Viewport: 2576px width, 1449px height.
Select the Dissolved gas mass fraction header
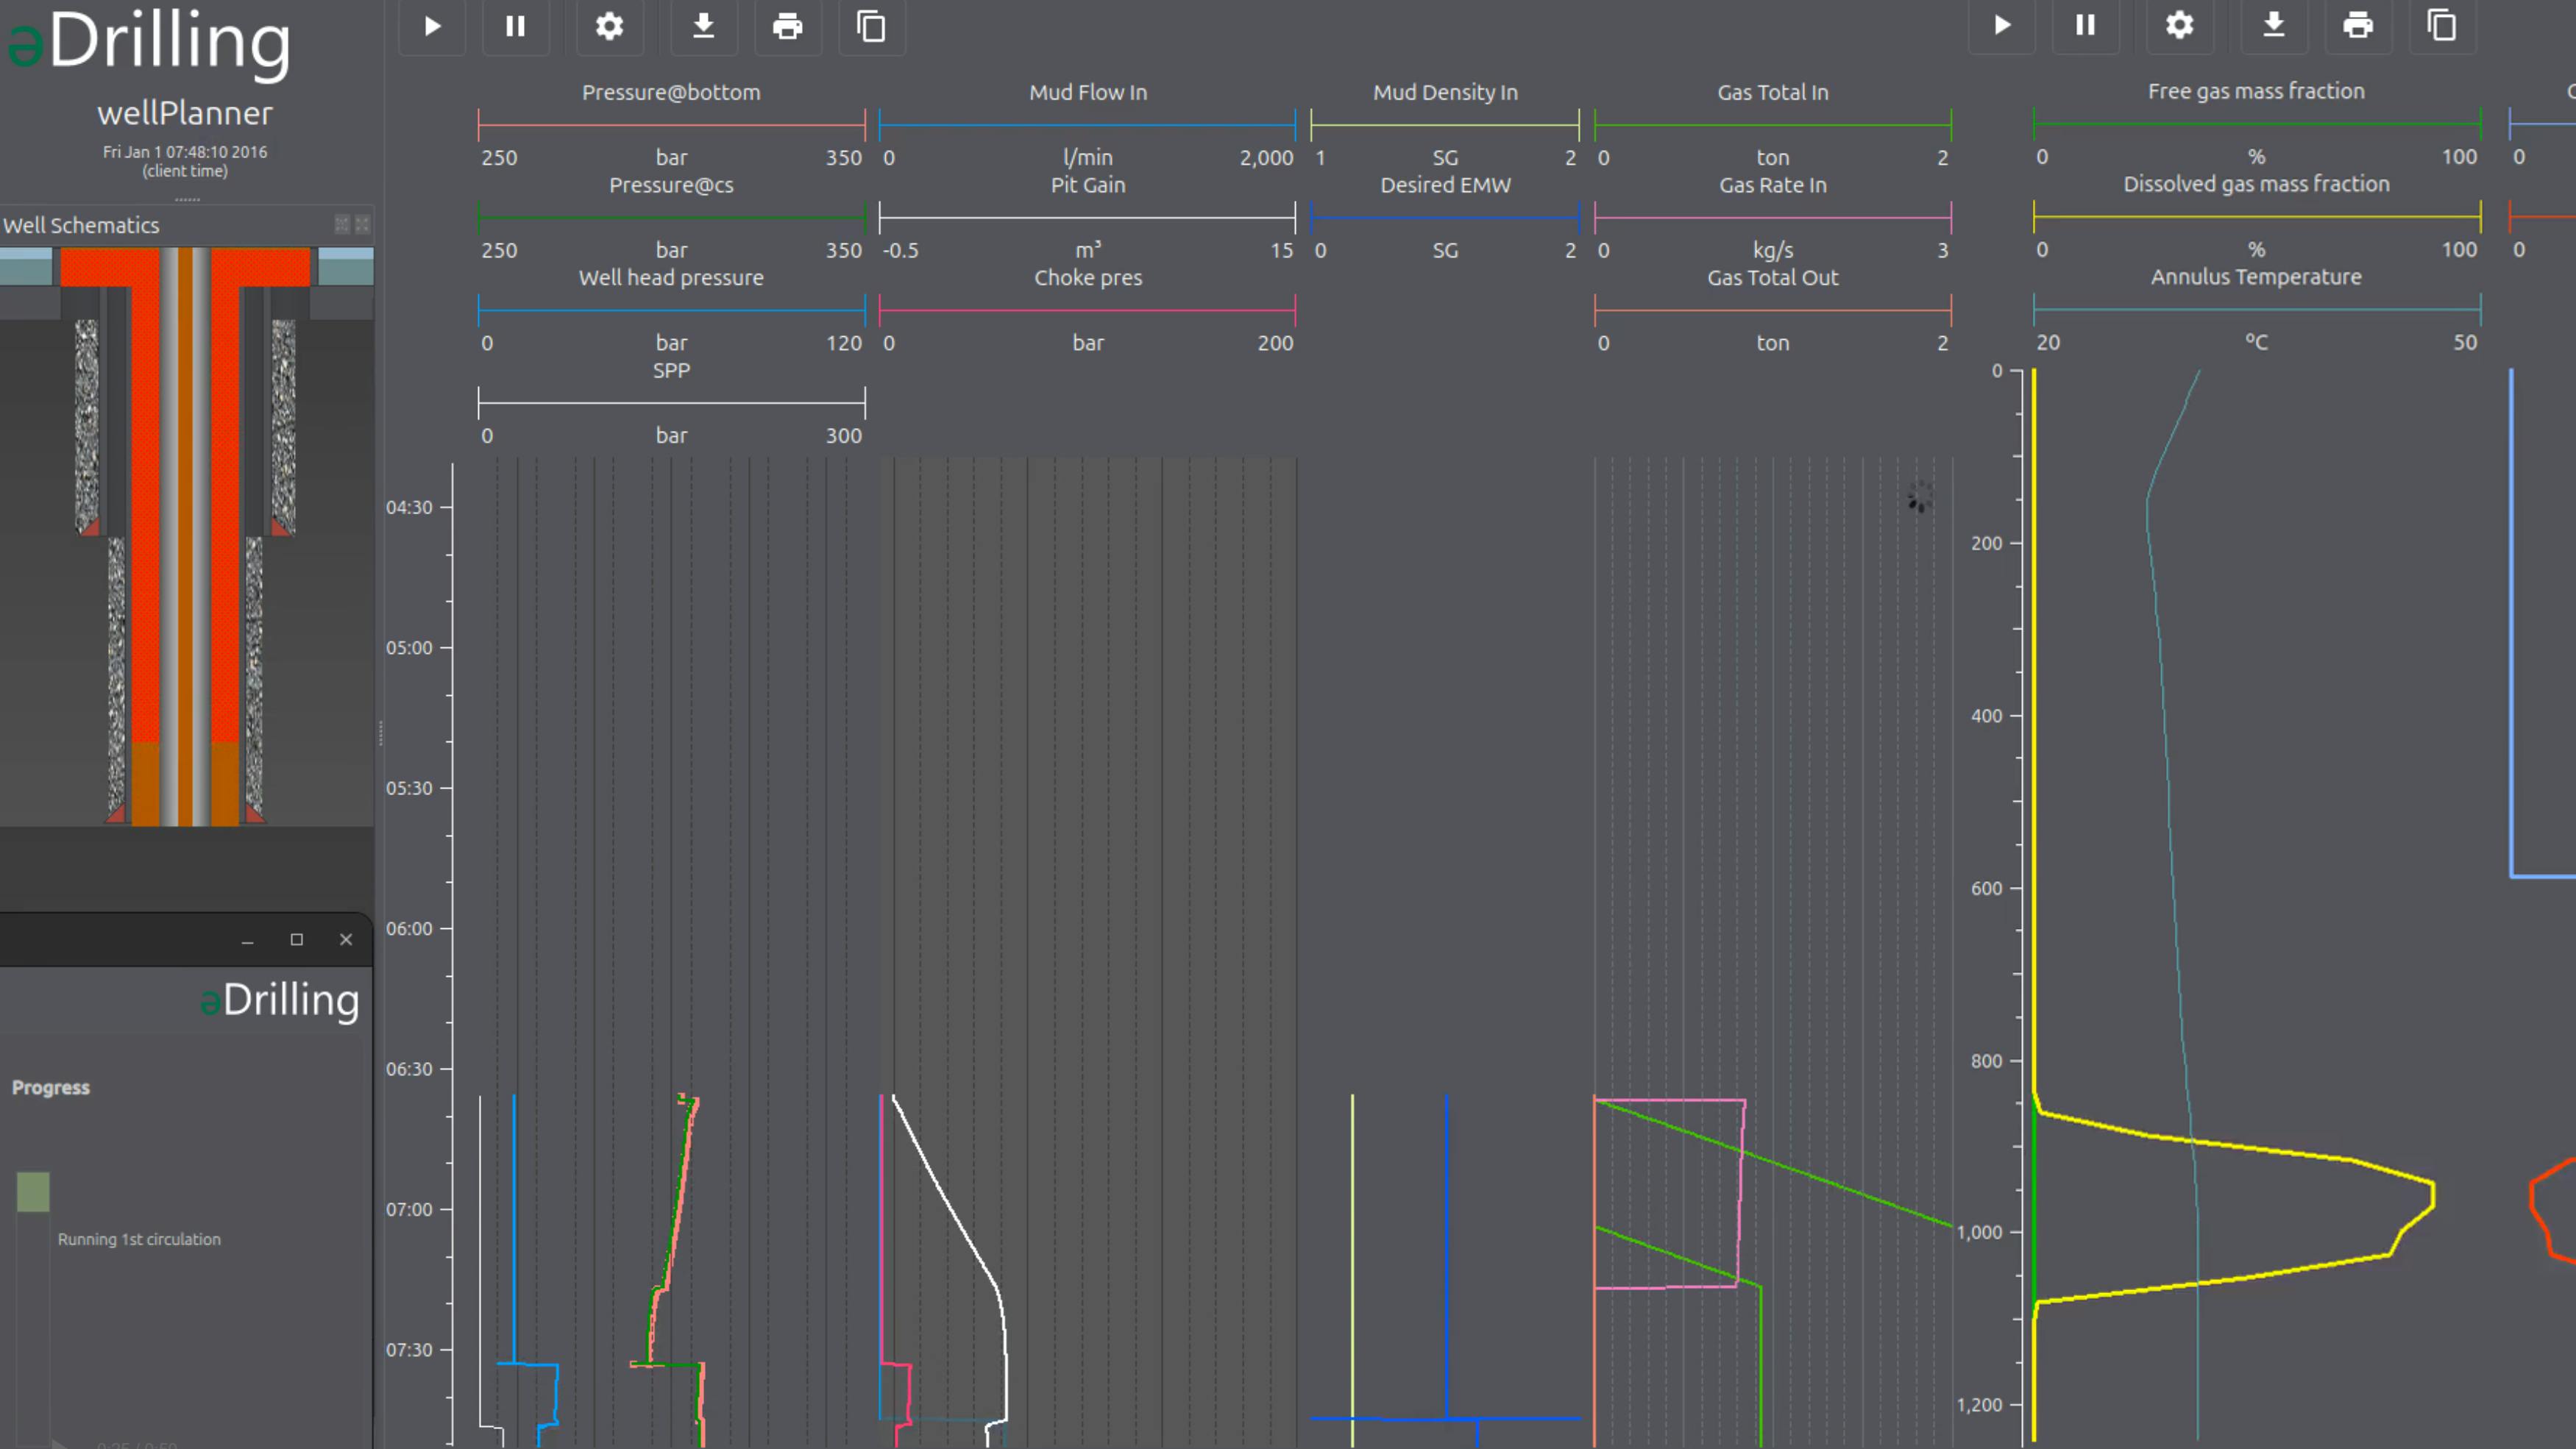point(2256,184)
